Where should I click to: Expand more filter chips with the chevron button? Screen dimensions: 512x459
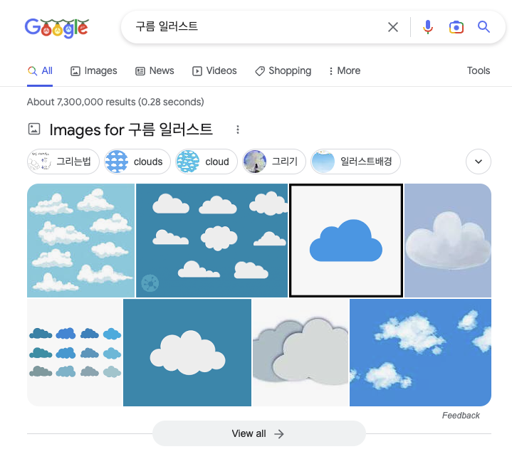tap(479, 162)
